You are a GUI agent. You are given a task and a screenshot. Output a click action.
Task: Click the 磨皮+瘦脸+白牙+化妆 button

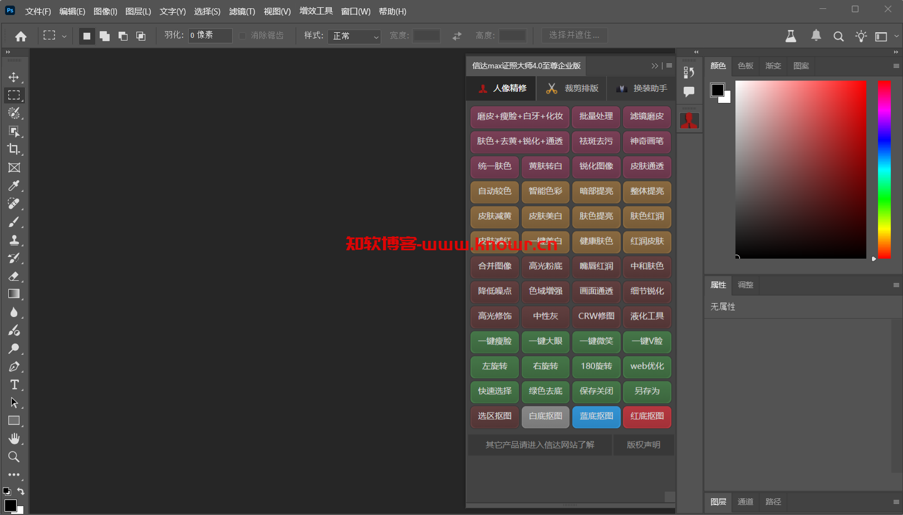(x=520, y=117)
